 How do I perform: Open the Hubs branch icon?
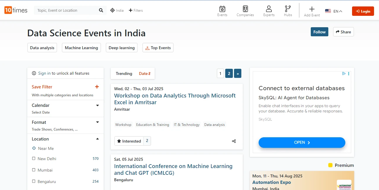click(288, 9)
